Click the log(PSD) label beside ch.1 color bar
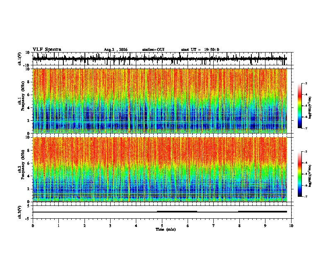Image resolution: width=328 pixels, height=253 pixels. pyautogui.click(x=310, y=108)
